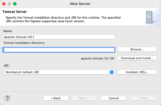Click the Tomcat server graphic in header
Image resolution: width=161 pixels, height=105 pixels.
point(149,17)
